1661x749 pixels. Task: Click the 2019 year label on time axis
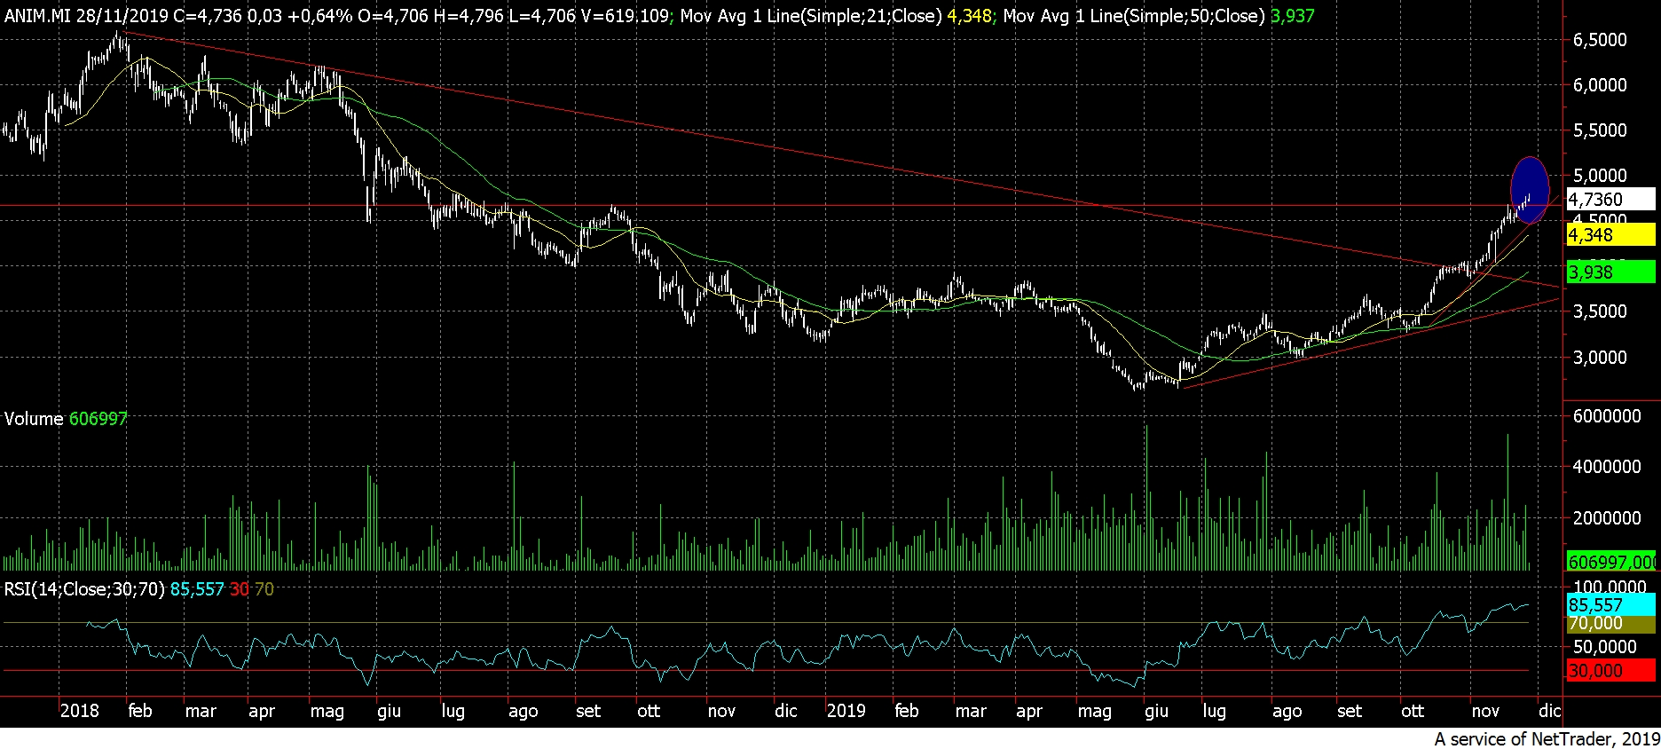tap(846, 711)
